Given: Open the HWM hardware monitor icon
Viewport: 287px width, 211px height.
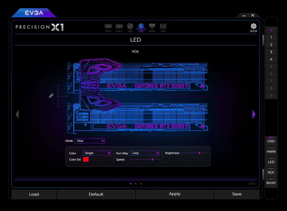Looking at the screenshot, I should 152,27.
